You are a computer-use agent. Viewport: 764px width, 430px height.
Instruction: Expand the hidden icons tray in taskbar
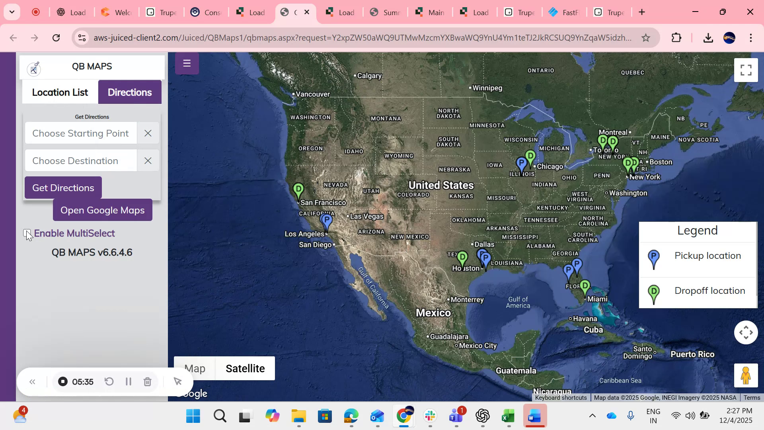pyautogui.click(x=593, y=416)
